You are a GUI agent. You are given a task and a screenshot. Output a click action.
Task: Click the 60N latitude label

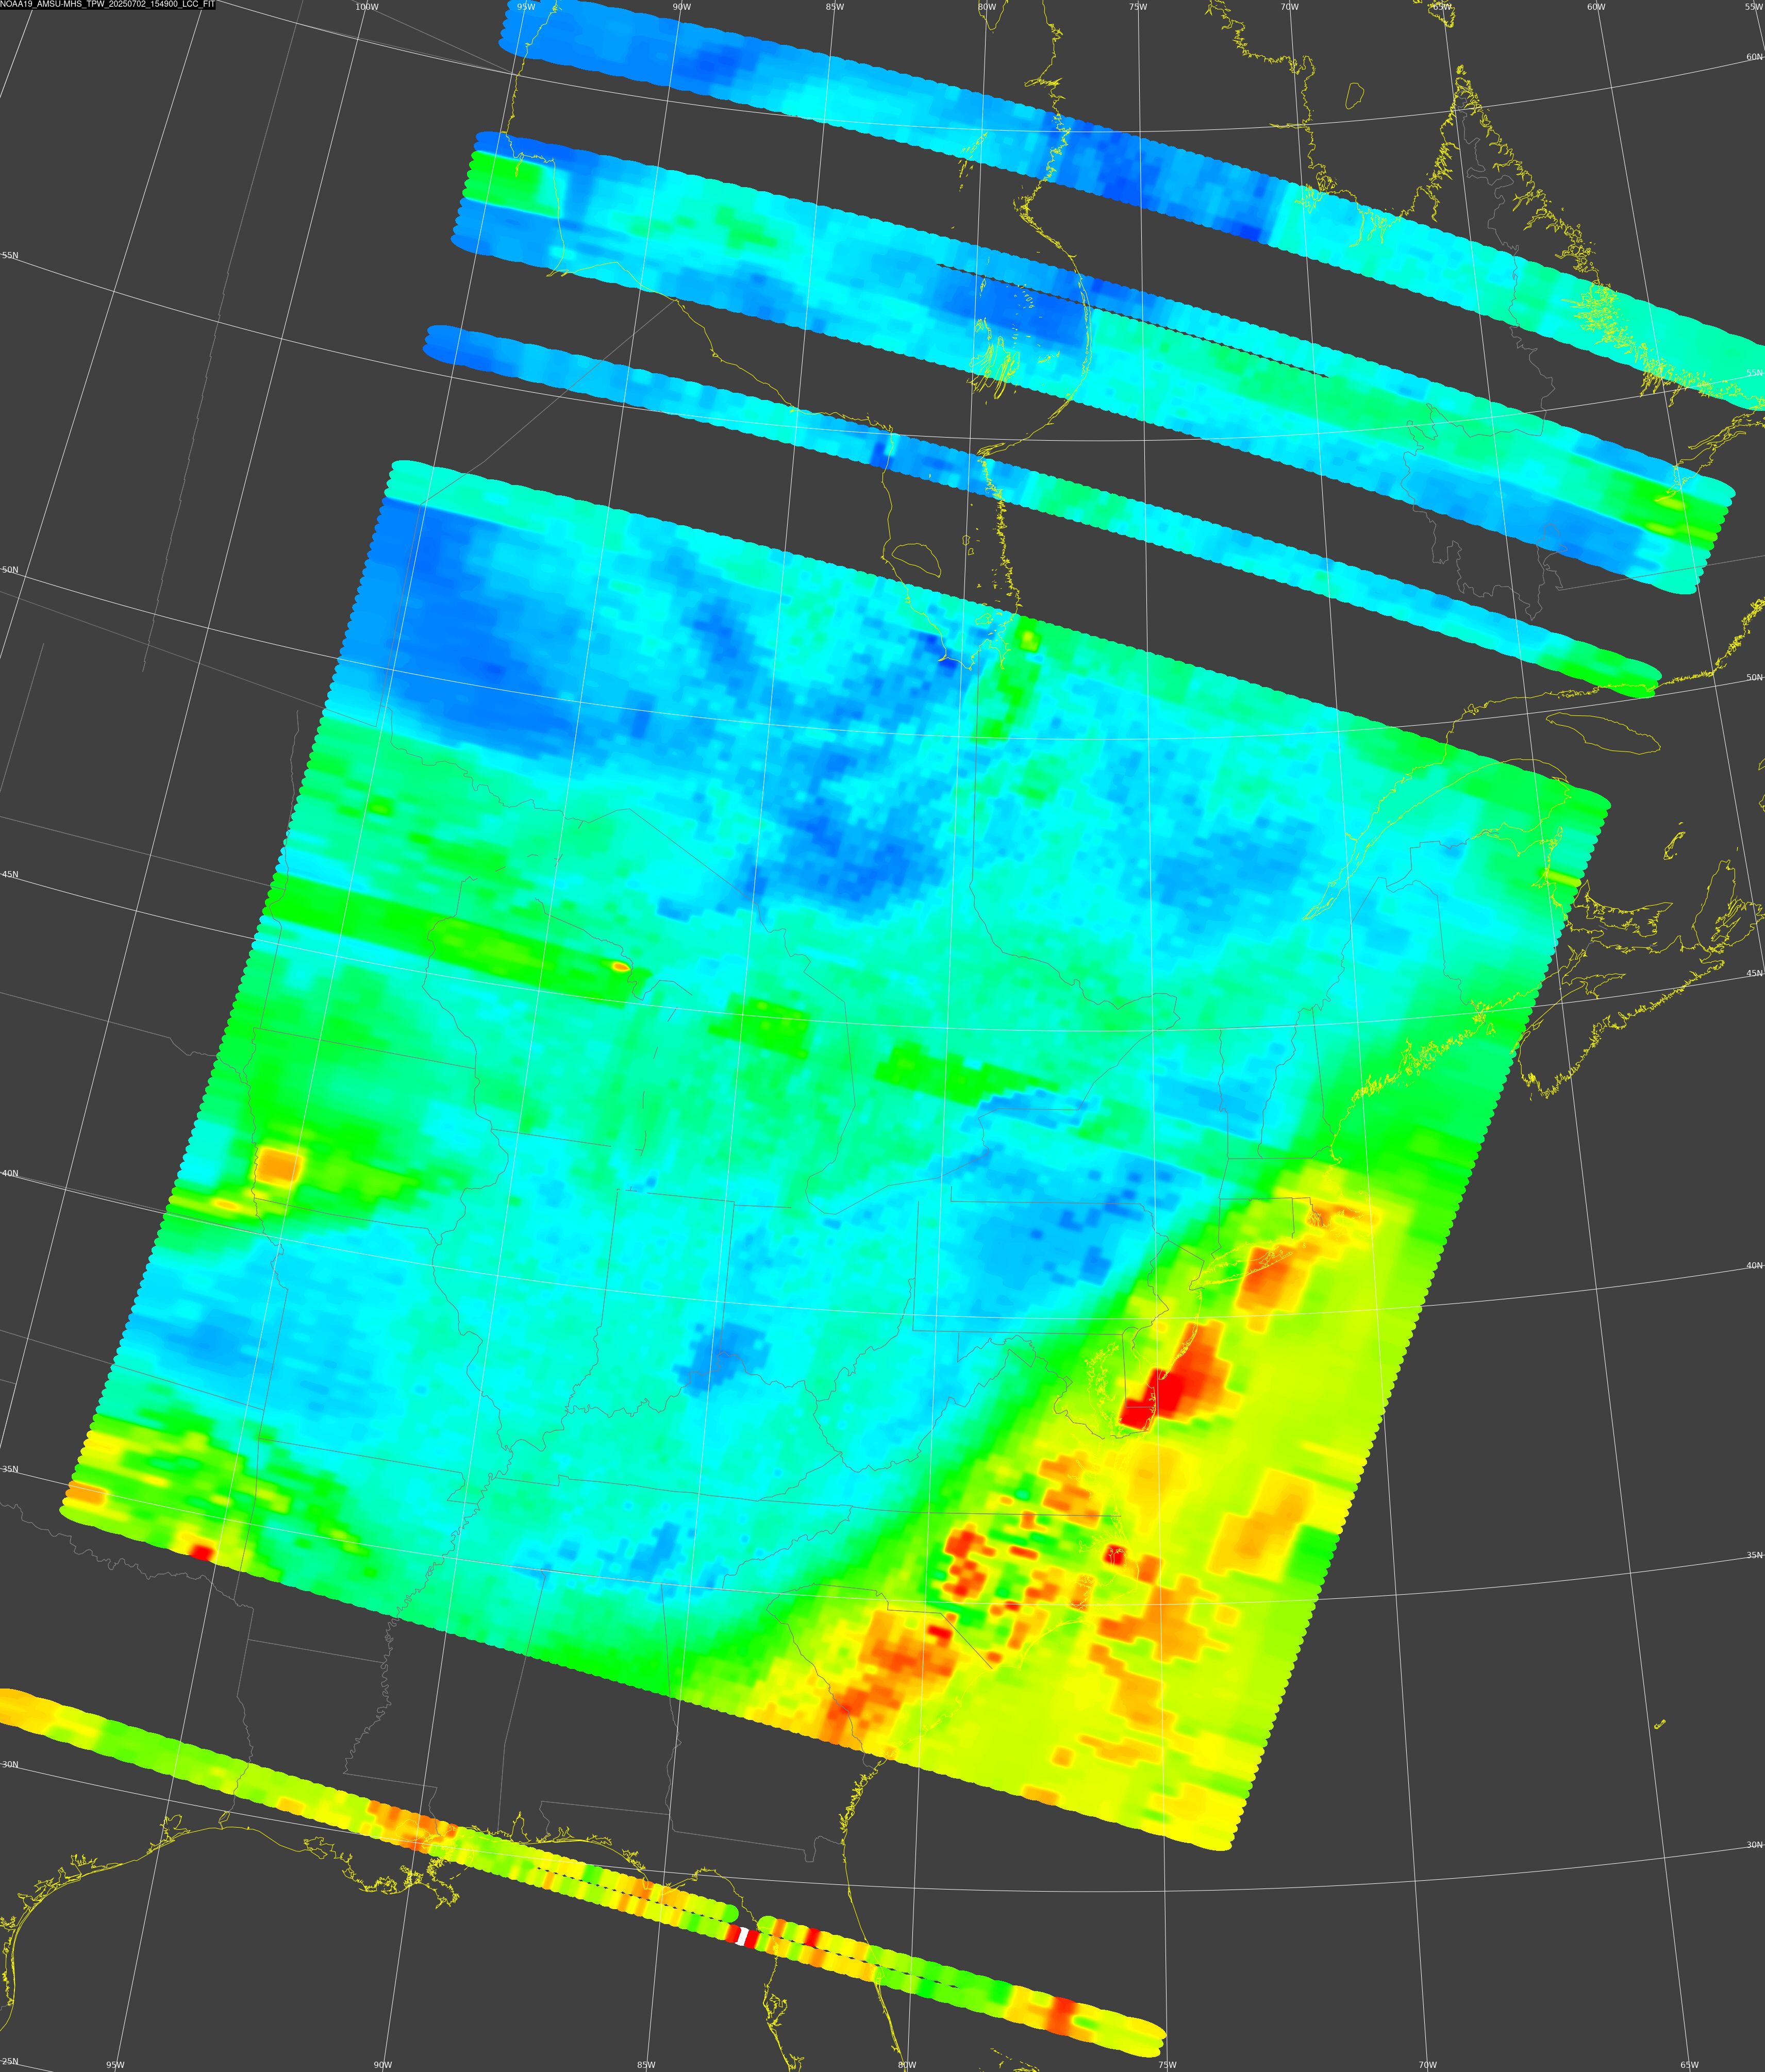pos(1755,57)
